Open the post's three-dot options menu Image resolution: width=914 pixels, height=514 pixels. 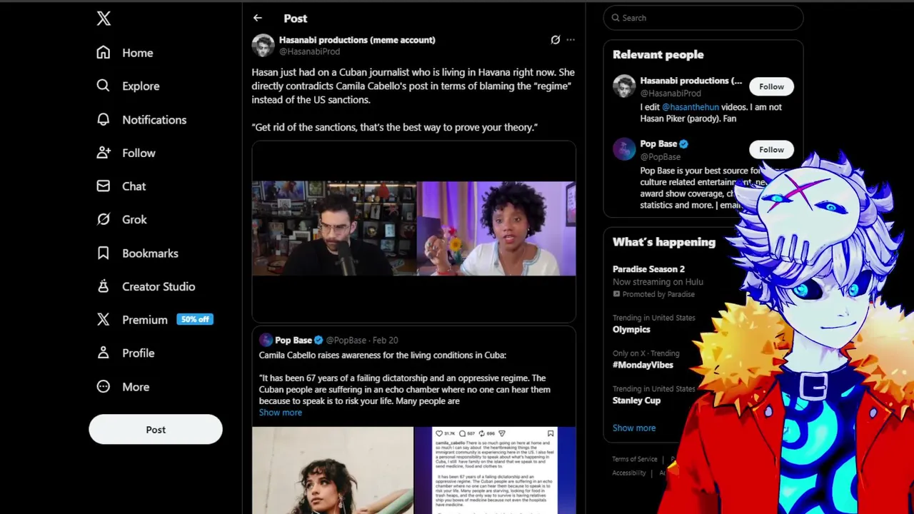(x=571, y=40)
